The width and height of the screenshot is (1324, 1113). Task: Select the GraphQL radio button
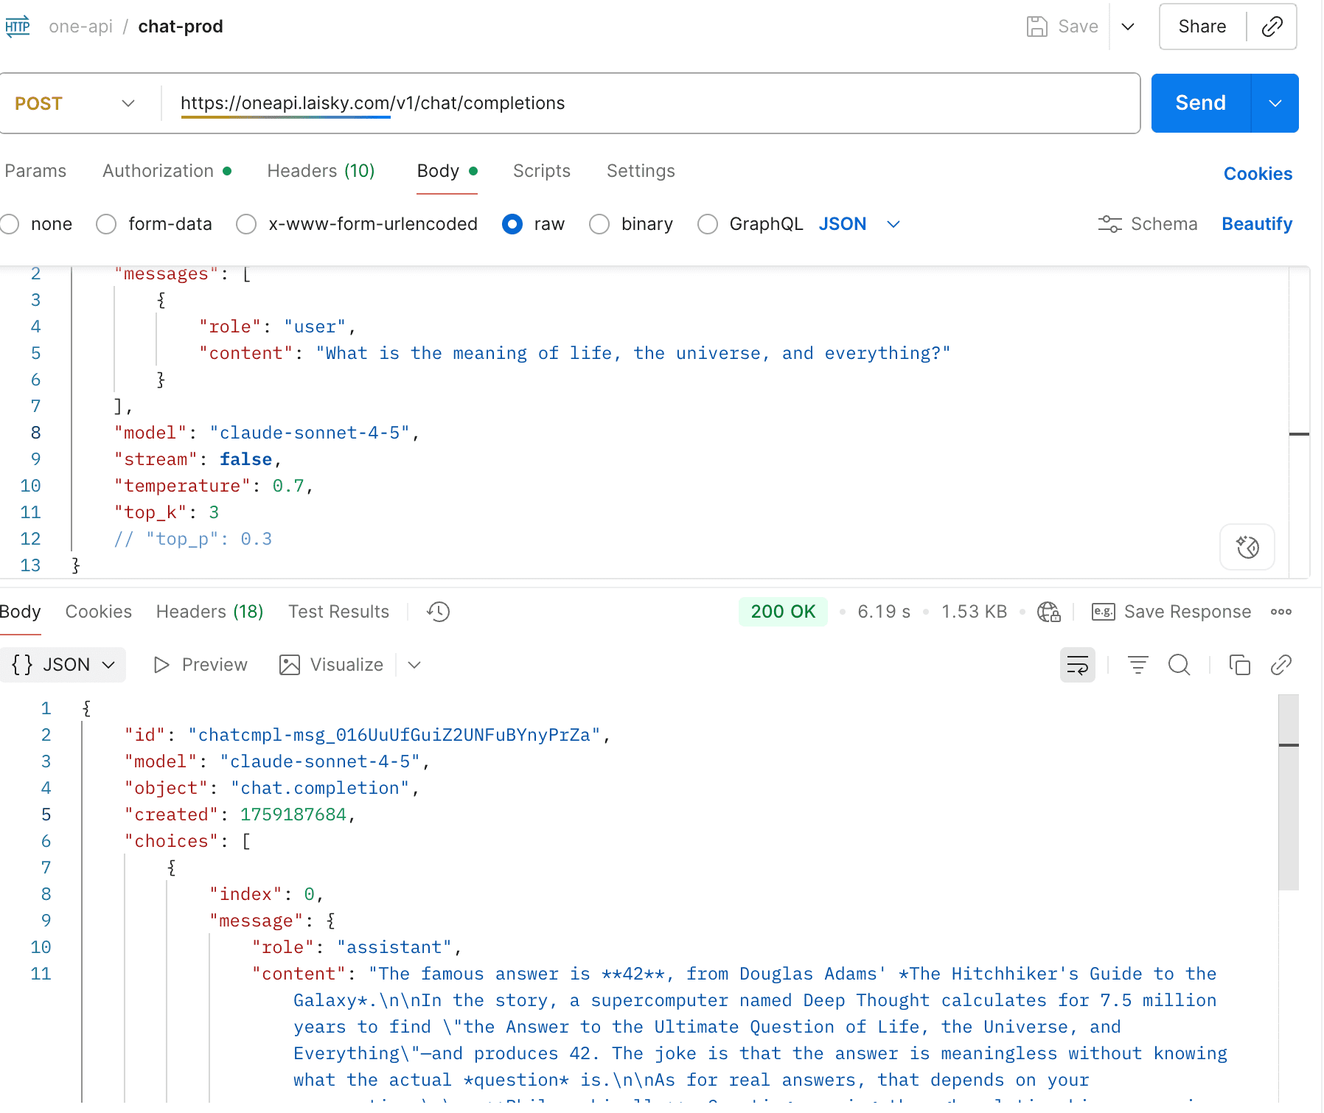[x=708, y=224]
